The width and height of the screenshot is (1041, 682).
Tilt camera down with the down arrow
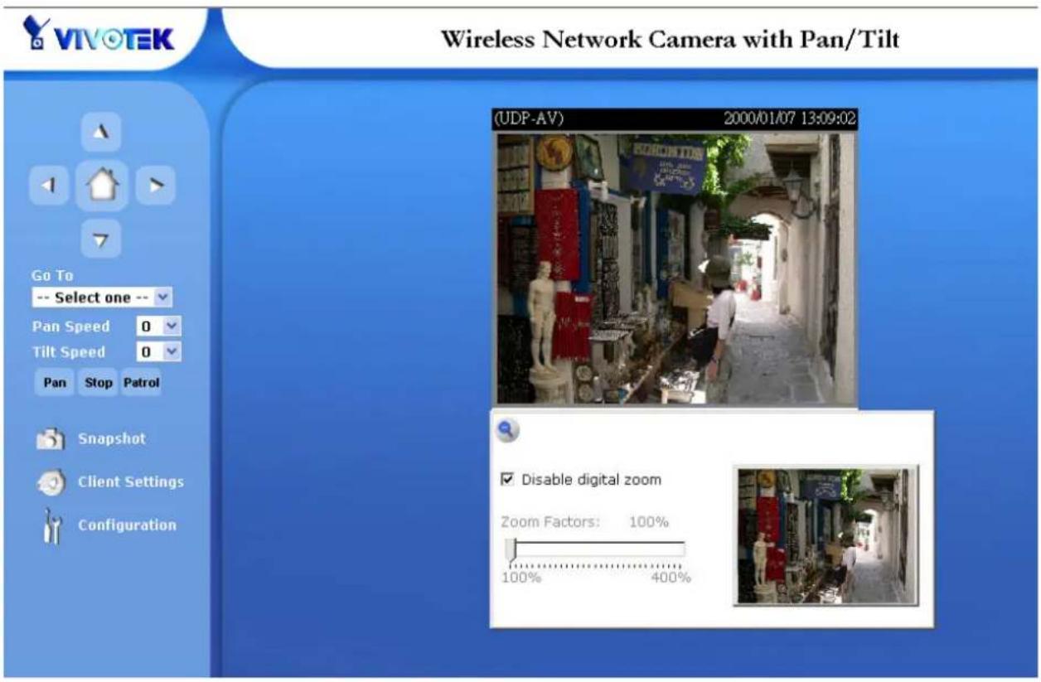[x=101, y=239]
